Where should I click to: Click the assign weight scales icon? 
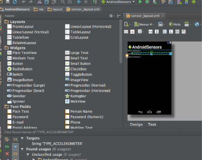click(x=177, y=32)
